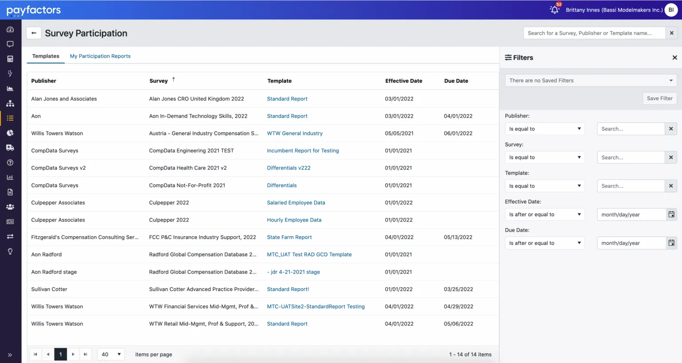Open the notifications bell icon
This screenshot has width=682, height=363.
click(x=555, y=10)
